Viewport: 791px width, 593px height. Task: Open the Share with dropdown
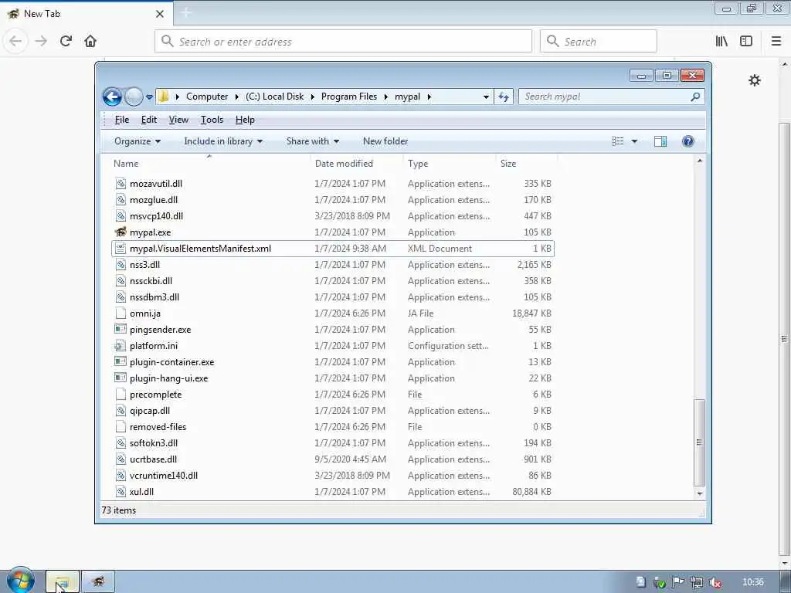pos(313,141)
